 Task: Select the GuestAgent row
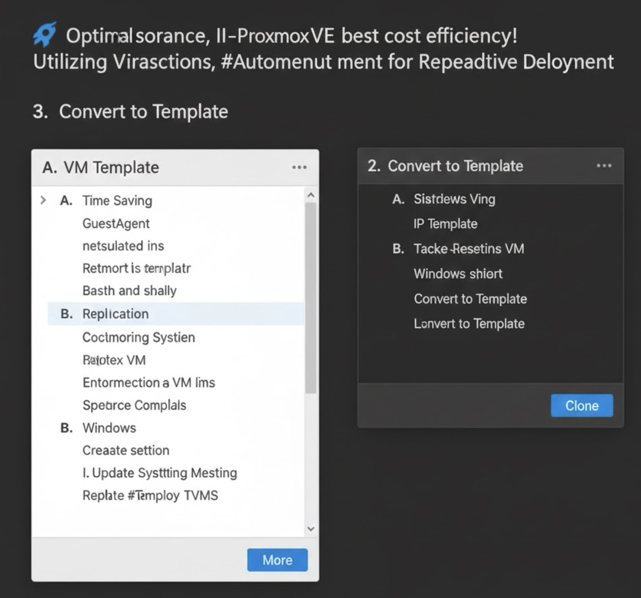coord(116,223)
